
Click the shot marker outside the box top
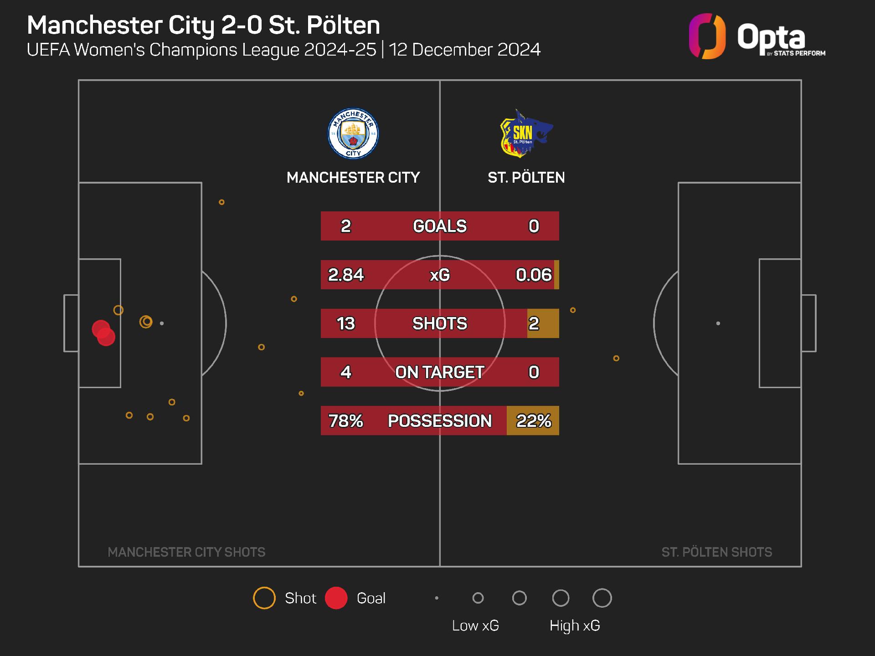[221, 202]
